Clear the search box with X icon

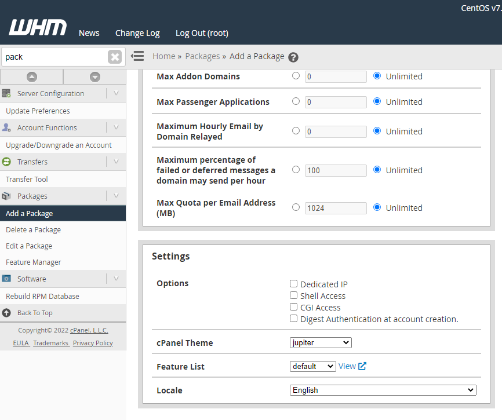(115, 57)
